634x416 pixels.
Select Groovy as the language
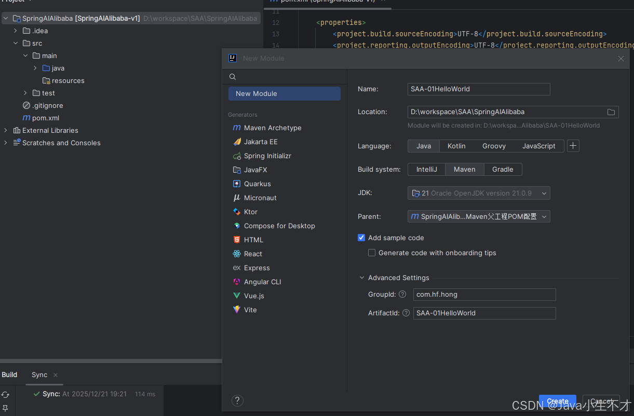(x=494, y=146)
